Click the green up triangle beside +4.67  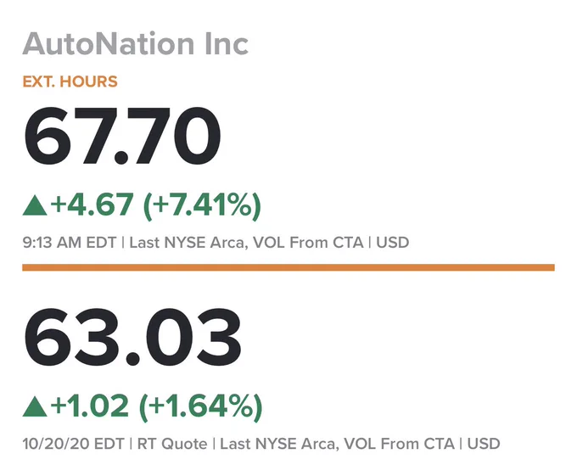click(35, 205)
